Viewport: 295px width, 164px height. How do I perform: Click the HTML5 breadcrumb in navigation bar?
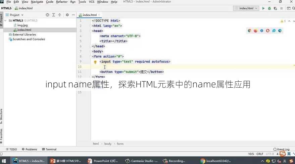6,8
